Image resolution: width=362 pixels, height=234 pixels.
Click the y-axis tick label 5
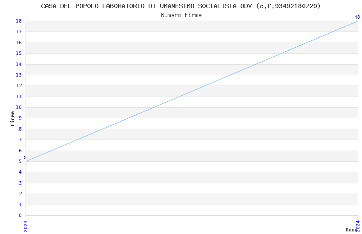click(x=20, y=161)
